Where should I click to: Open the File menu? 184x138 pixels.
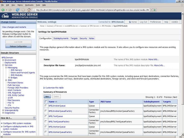click(2, 5)
